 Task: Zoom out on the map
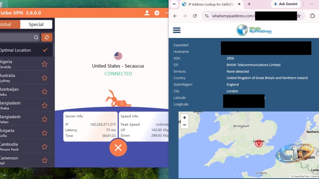185,125
